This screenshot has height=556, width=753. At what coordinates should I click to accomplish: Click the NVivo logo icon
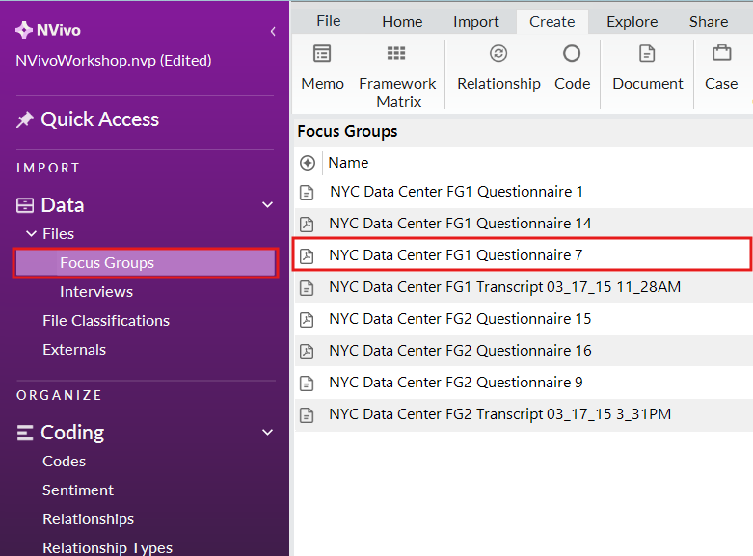tap(24, 30)
